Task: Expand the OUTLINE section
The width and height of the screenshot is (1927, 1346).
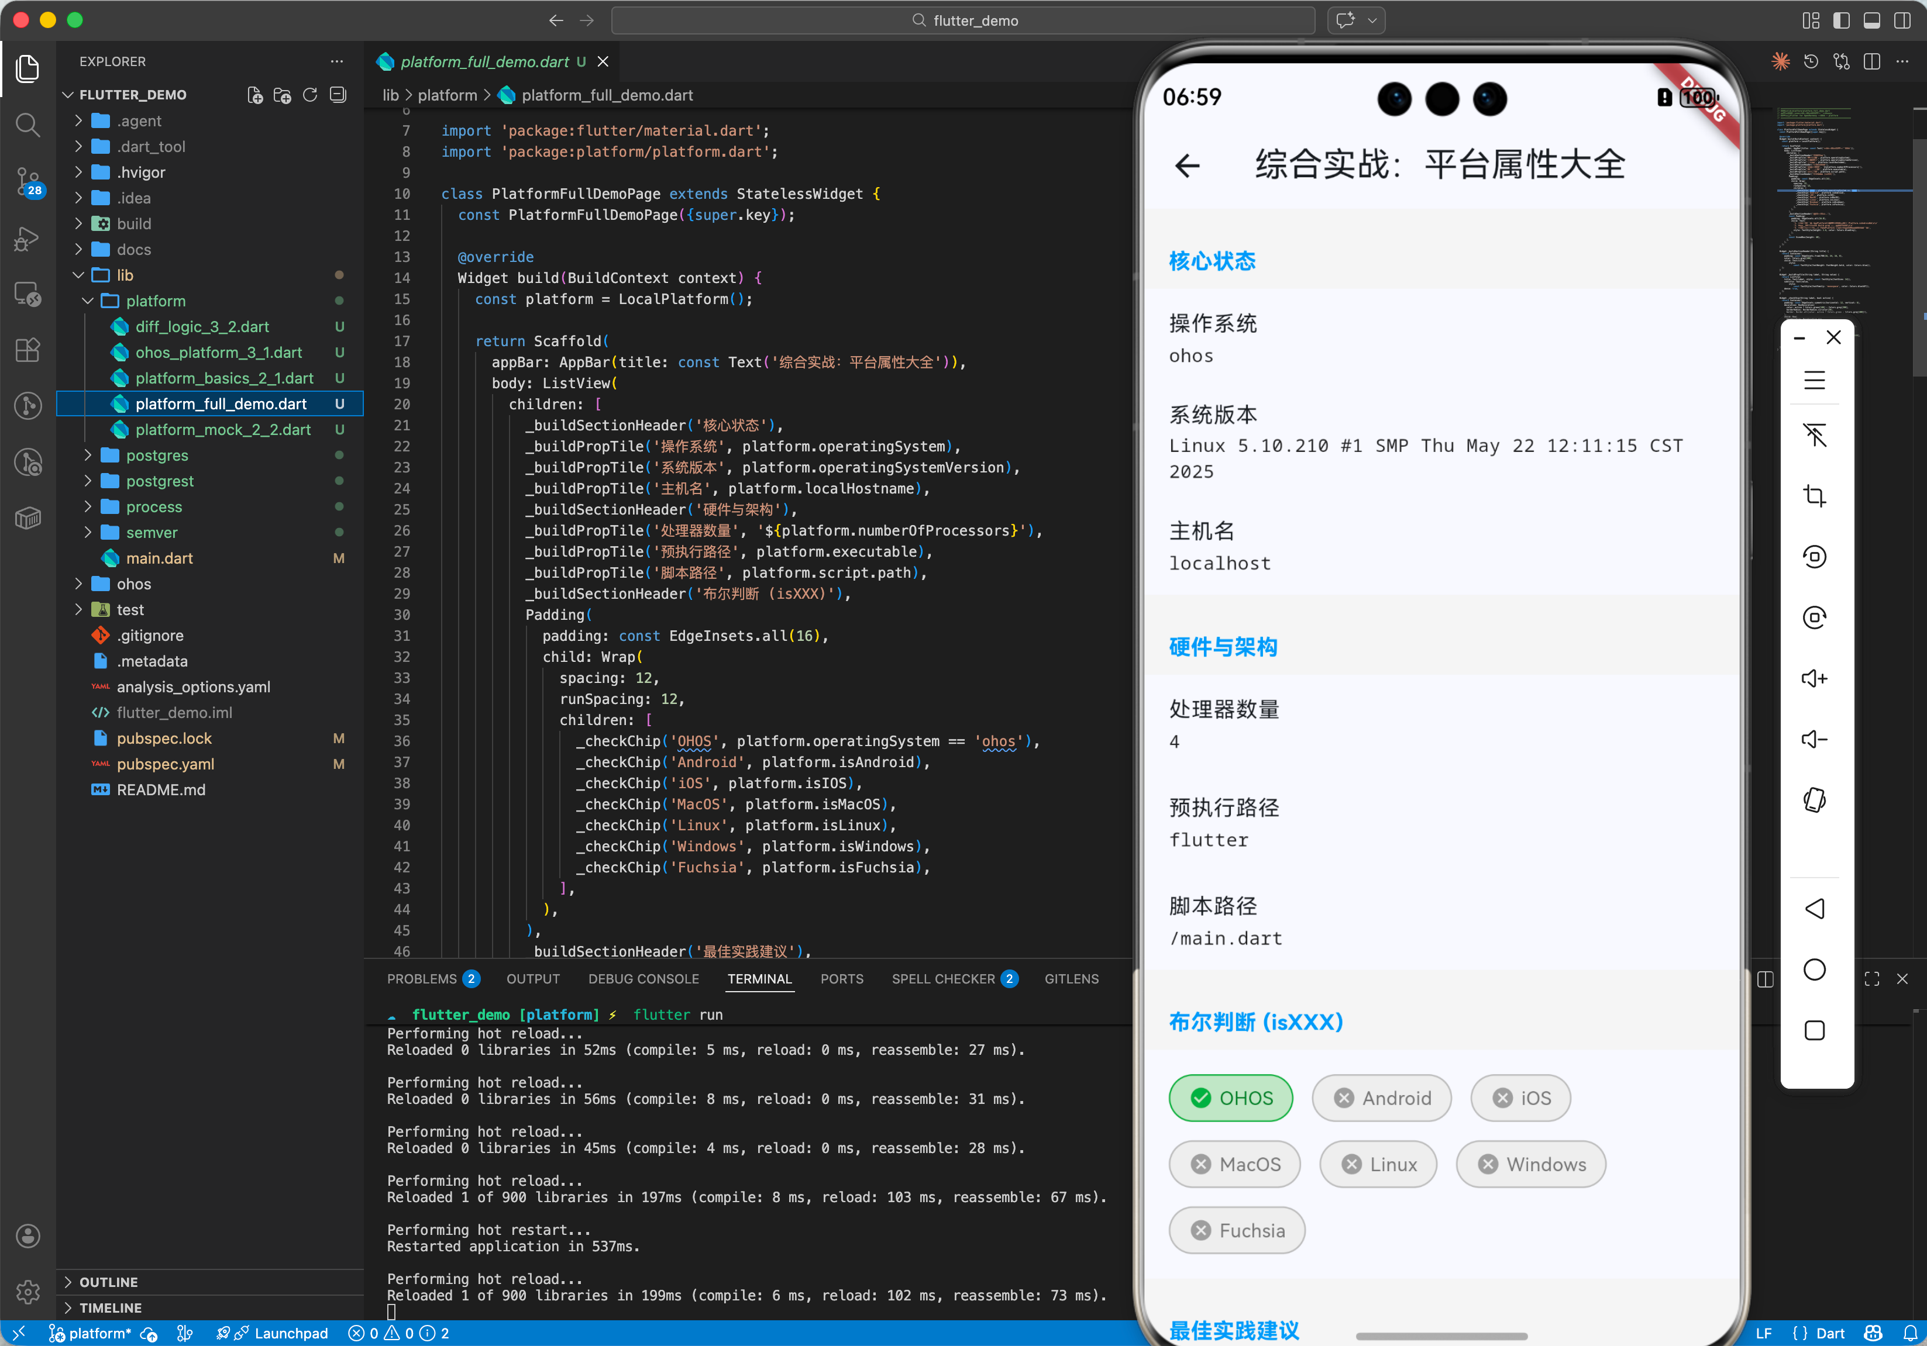Action: click(108, 1282)
